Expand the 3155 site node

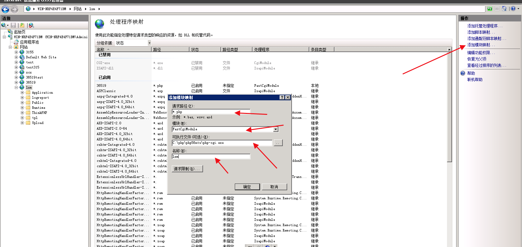[x=16, y=52]
